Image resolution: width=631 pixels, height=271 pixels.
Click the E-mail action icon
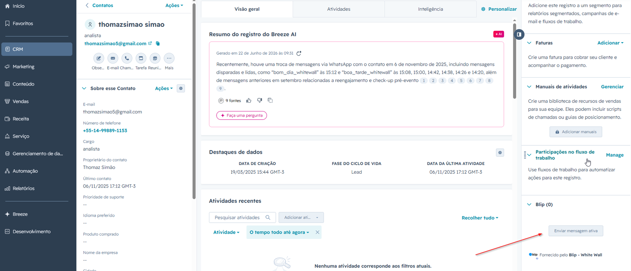click(x=113, y=58)
